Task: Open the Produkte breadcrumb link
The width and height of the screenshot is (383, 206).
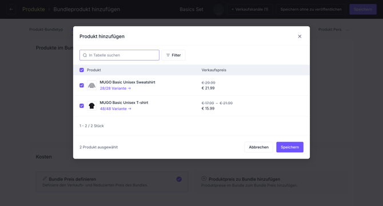Action: tap(34, 9)
